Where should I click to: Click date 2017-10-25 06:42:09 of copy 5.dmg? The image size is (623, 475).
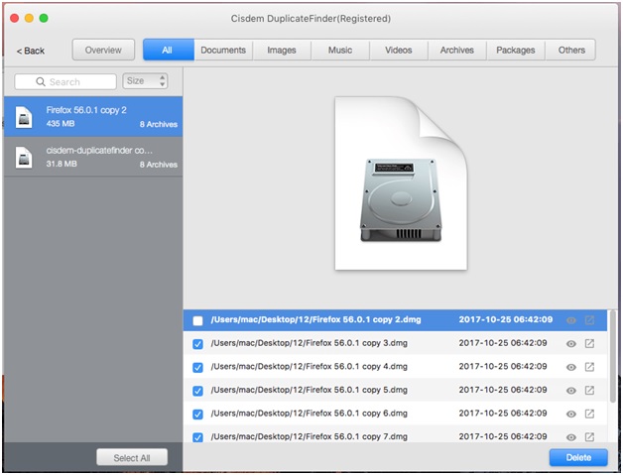[503, 390]
